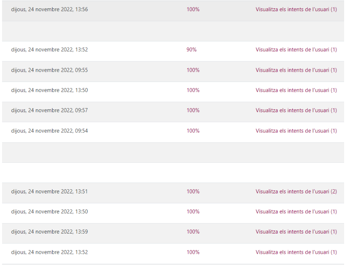Image resolution: width=347 pixels, height=265 pixels.
Task: Click 100% grade in 13:51 row
Action: (x=193, y=191)
